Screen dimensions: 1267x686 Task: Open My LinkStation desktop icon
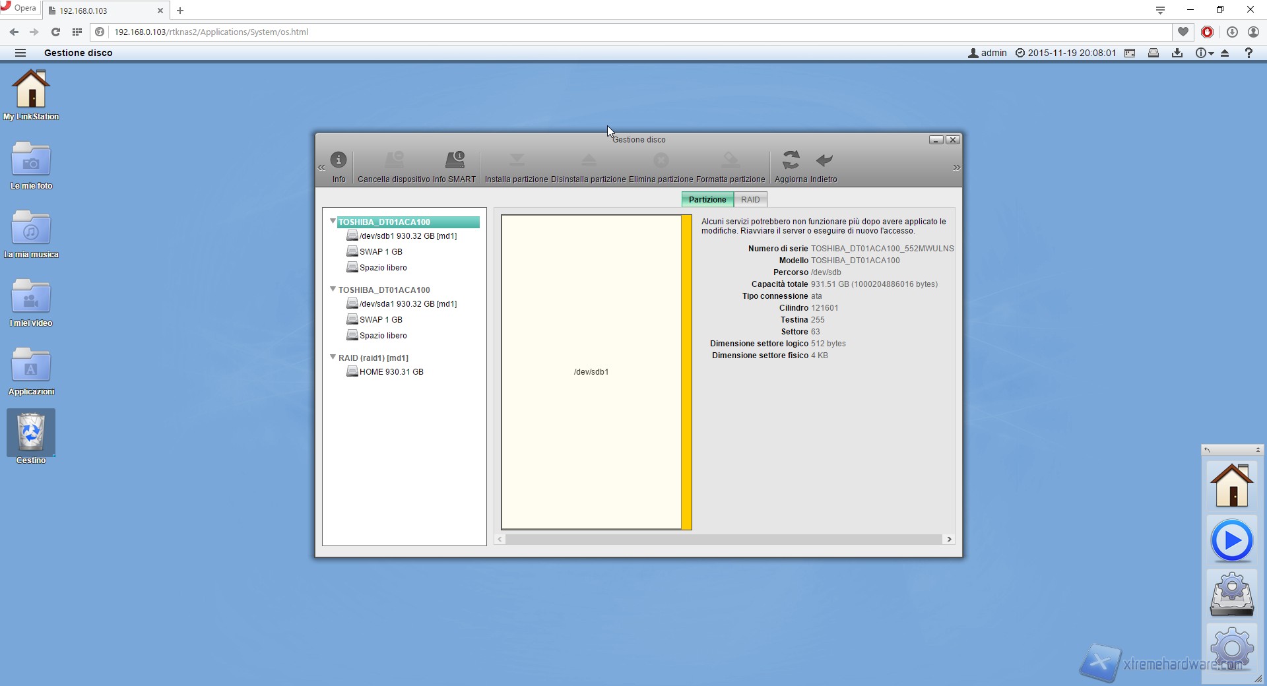pyautogui.click(x=31, y=89)
